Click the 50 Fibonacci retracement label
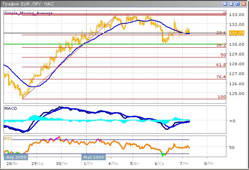Viewport: 249px width, 170px height. click(223, 55)
